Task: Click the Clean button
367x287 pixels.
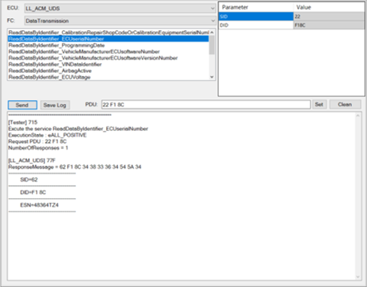Action: [x=345, y=104]
